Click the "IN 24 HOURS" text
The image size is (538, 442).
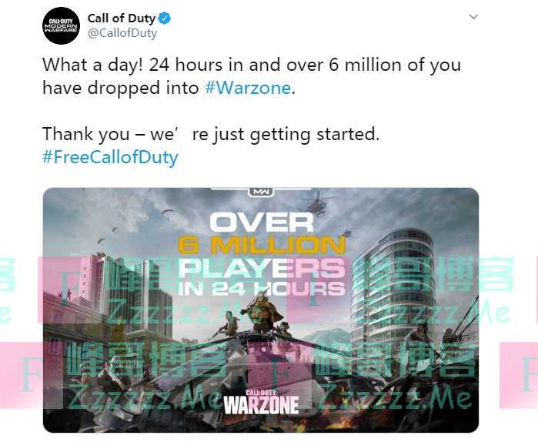click(262, 289)
